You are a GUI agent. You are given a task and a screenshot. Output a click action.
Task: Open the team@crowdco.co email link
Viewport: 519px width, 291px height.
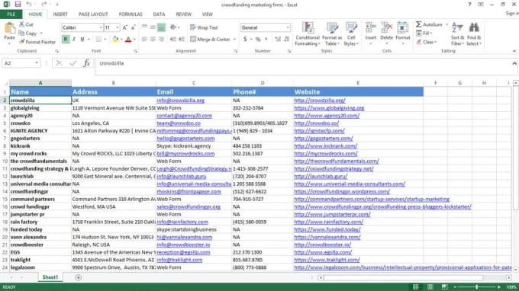point(179,123)
